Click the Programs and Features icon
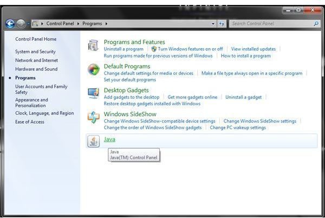Image resolution: width=325 pixels, height=218 pixels. (x=93, y=45)
